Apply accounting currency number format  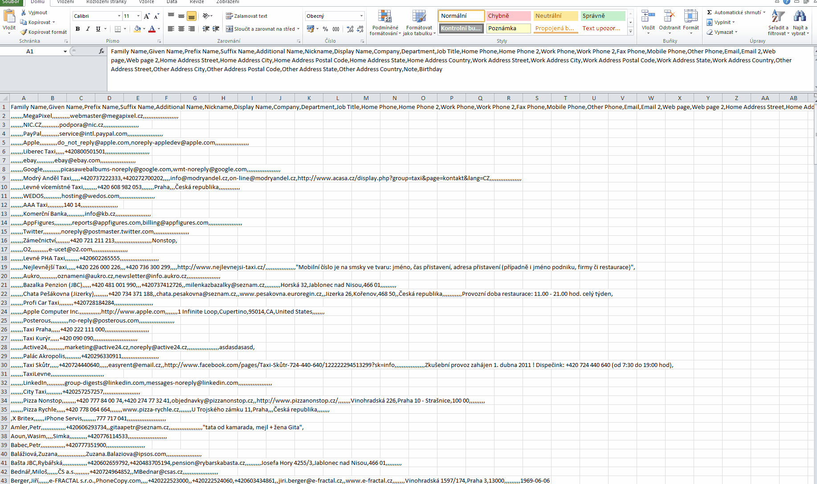pyautogui.click(x=310, y=29)
